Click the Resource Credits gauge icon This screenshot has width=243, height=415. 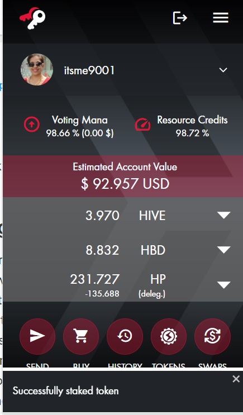pyautogui.click(x=142, y=124)
